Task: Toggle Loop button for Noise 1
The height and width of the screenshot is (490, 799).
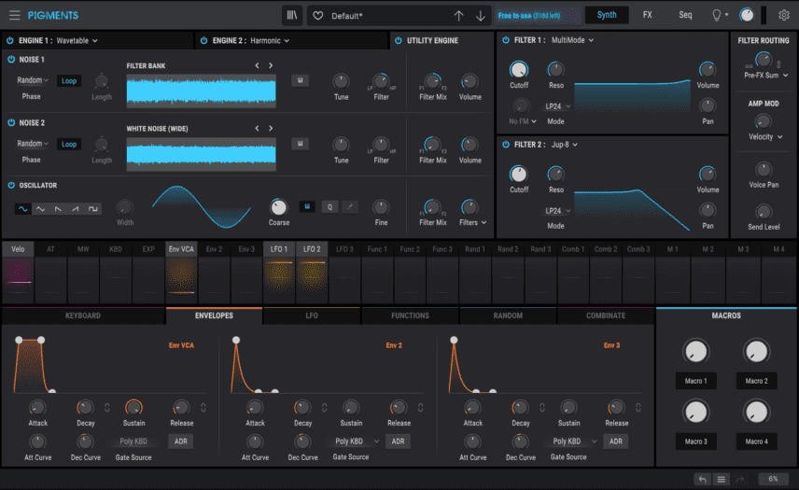Action: point(69,80)
